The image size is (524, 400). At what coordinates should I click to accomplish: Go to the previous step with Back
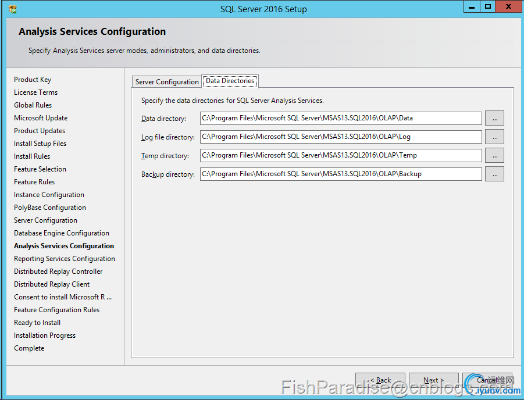(380, 380)
